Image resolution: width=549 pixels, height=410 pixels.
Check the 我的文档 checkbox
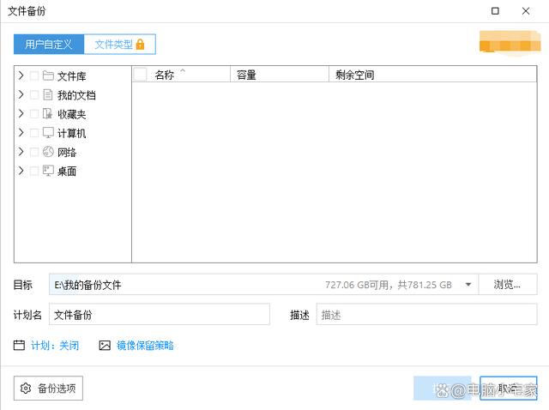pyautogui.click(x=34, y=94)
